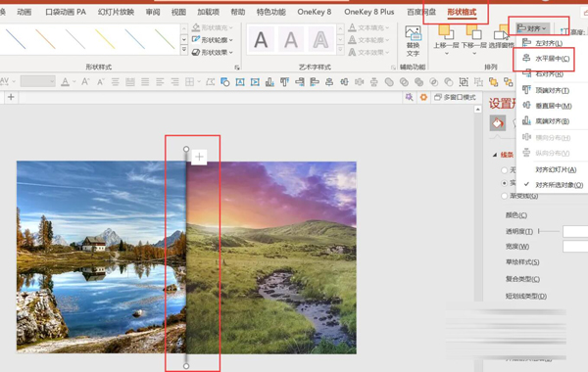Adjust the 透明度 slider
Image resolution: width=588 pixels, height=372 pixels.
(548, 231)
